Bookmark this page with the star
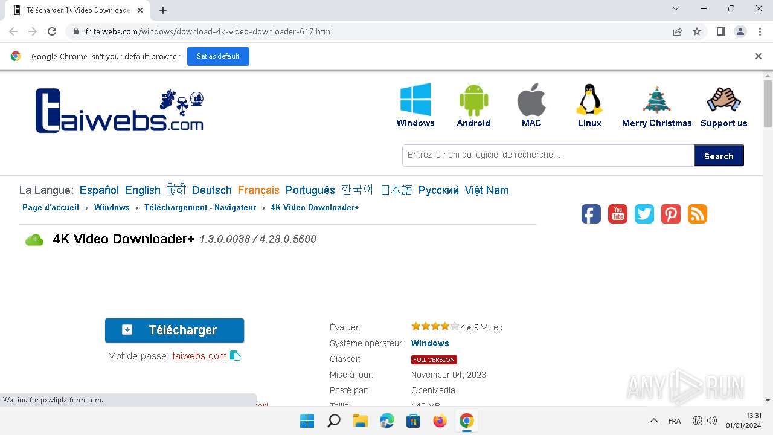 coord(697,31)
